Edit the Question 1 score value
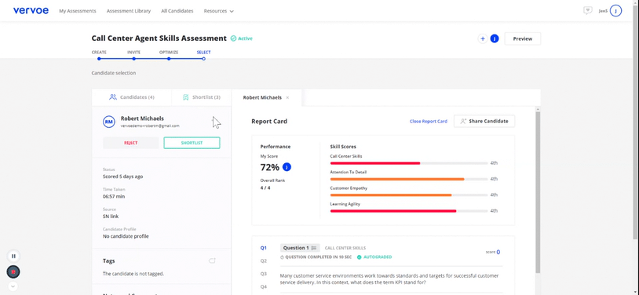Screen dimensions: 639x295 (498, 252)
